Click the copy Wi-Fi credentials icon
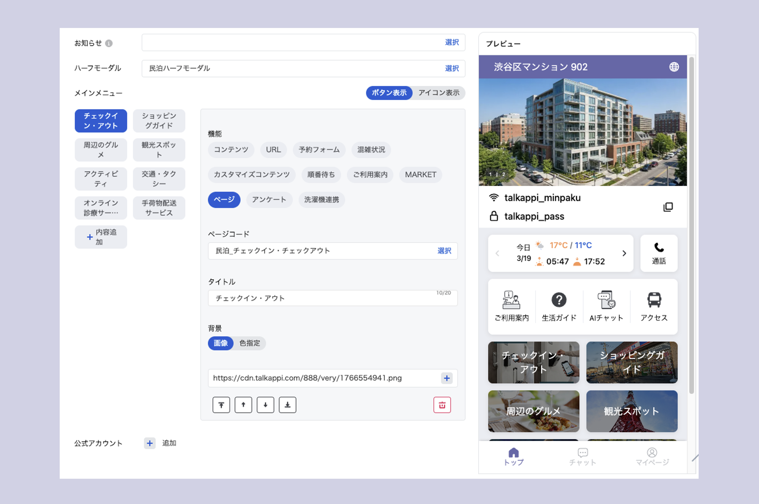The height and width of the screenshot is (504, 759). coord(668,207)
